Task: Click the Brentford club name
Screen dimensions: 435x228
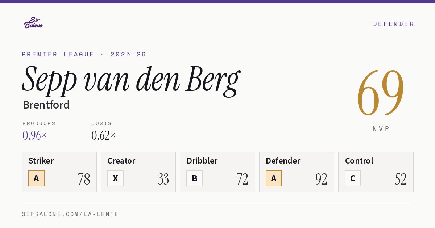Action: click(x=46, y=105)
